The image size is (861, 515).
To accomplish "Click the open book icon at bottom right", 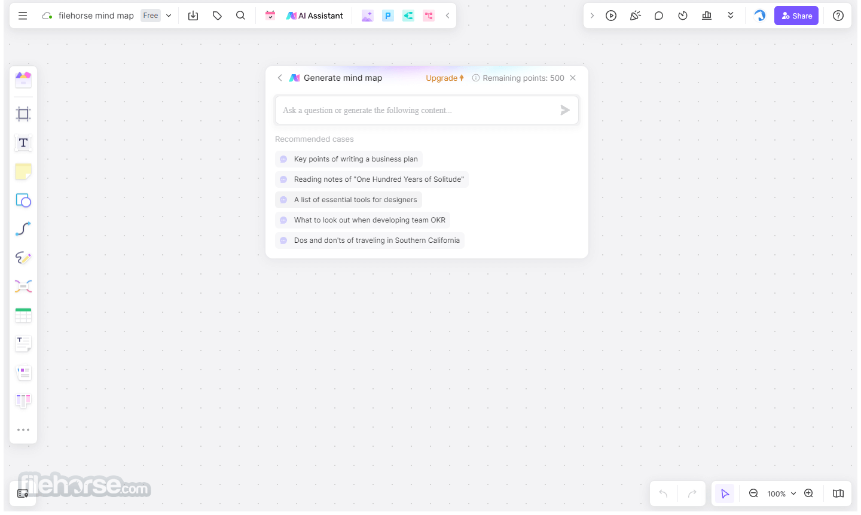I will 838,493.
